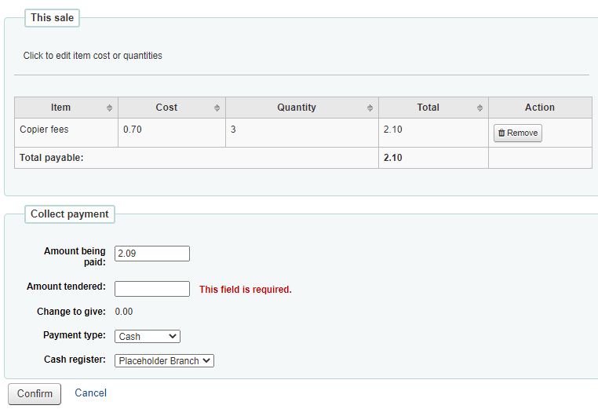Viewport: 598px width, 409px height.
Task: Remove Copier fees via the trash icon
Action: [502, 133]
